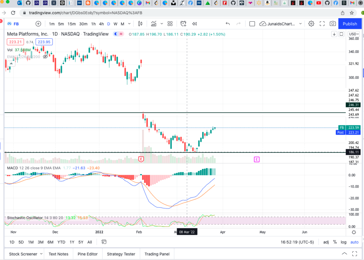Bookmark this page with the star icon
The image size is (364, 260).
352,13
